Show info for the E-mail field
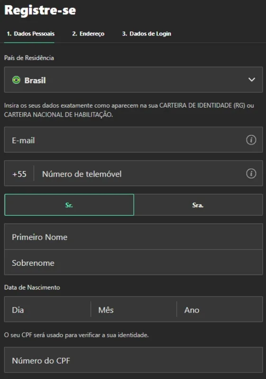The height and width of the screenshot is (379, 266). coord(251,140)
